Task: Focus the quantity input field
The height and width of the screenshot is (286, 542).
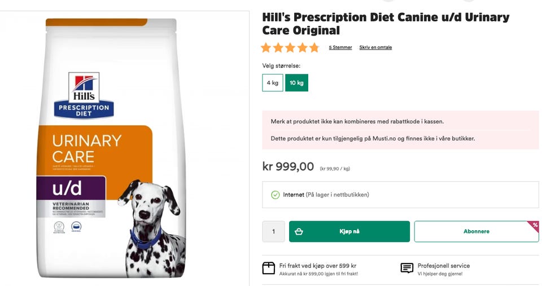Action: click(274, 231)
